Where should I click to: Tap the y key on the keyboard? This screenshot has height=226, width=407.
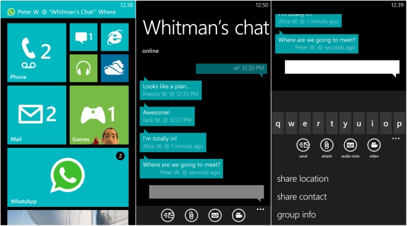click(345, 123)
